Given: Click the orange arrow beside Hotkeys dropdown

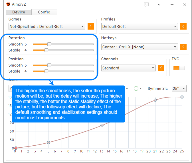Looking at the screenshot, I should pyautogui.click(x=183, y=47).
